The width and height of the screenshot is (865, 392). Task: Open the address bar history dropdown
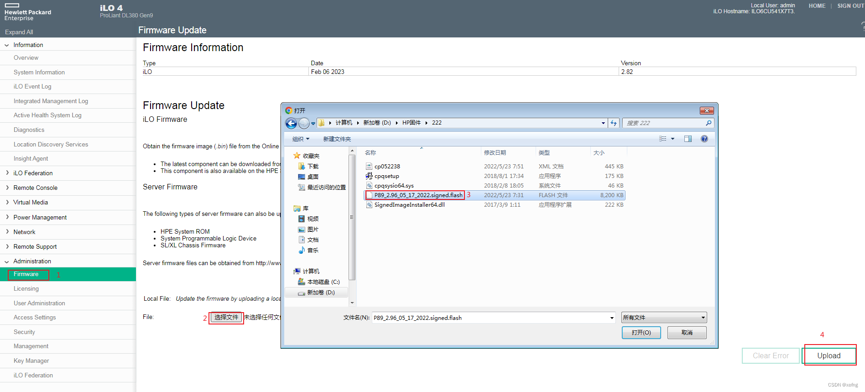tap(603, 123)
